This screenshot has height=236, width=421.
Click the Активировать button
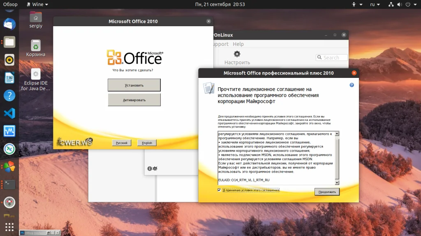coord(134,100)
